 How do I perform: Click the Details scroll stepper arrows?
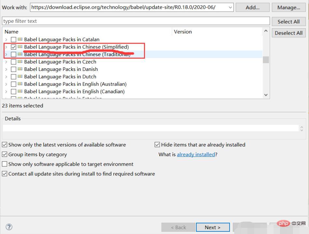pyautogui.click(x=302, y=129)
